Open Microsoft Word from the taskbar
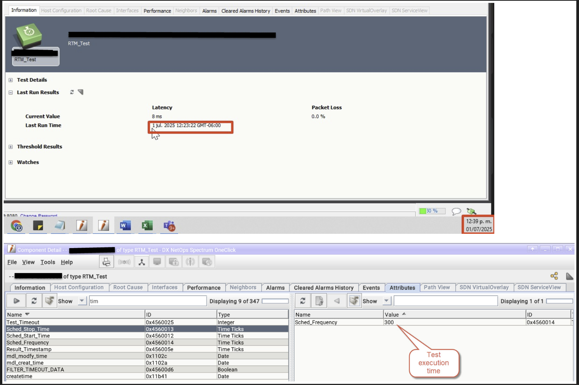The image size is (579, 385). (125, 226)
